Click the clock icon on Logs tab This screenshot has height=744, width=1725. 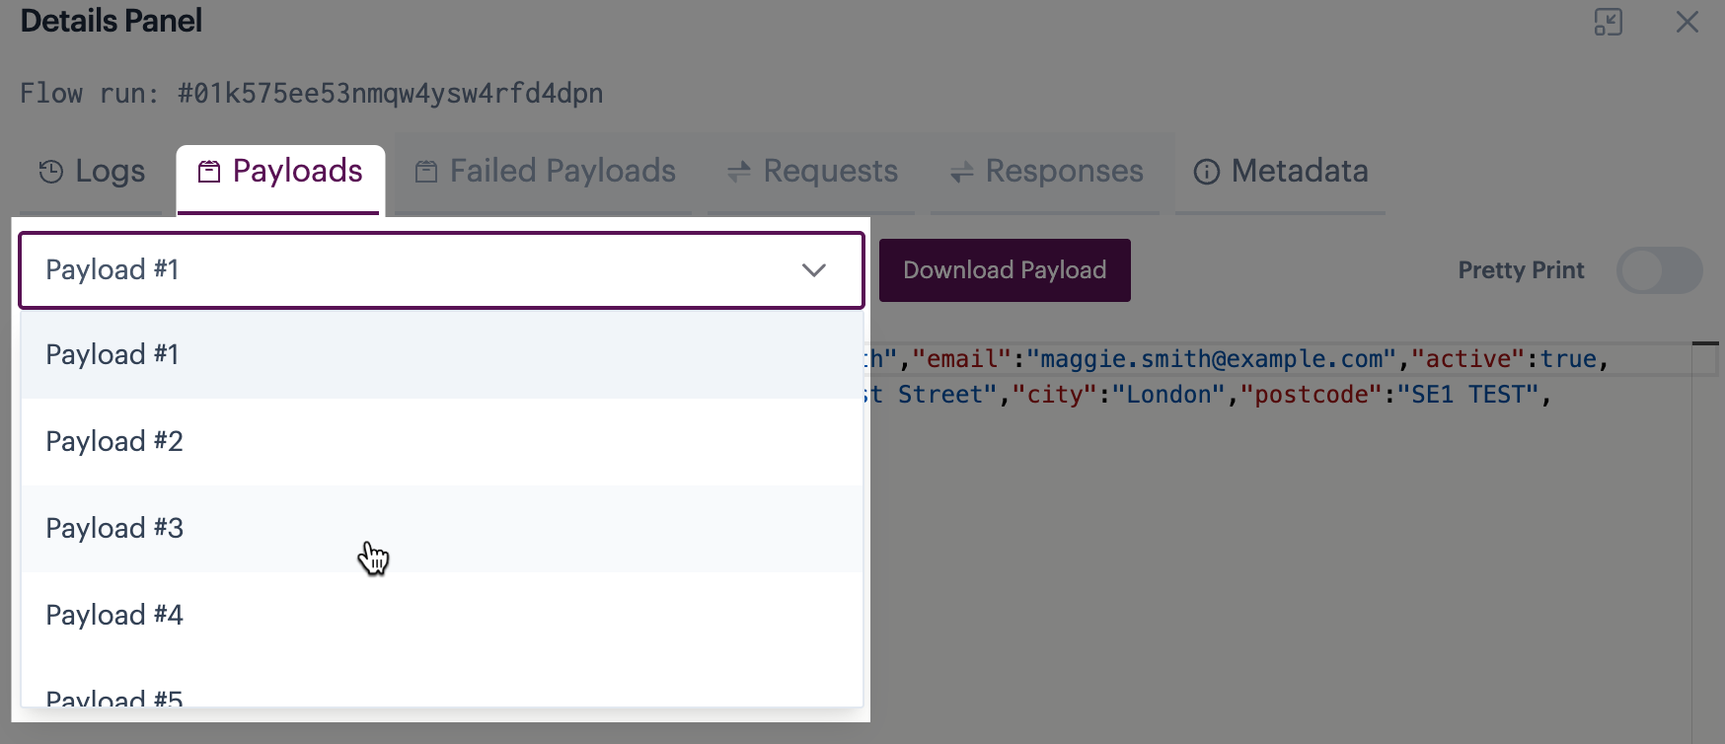coord(51,172)
